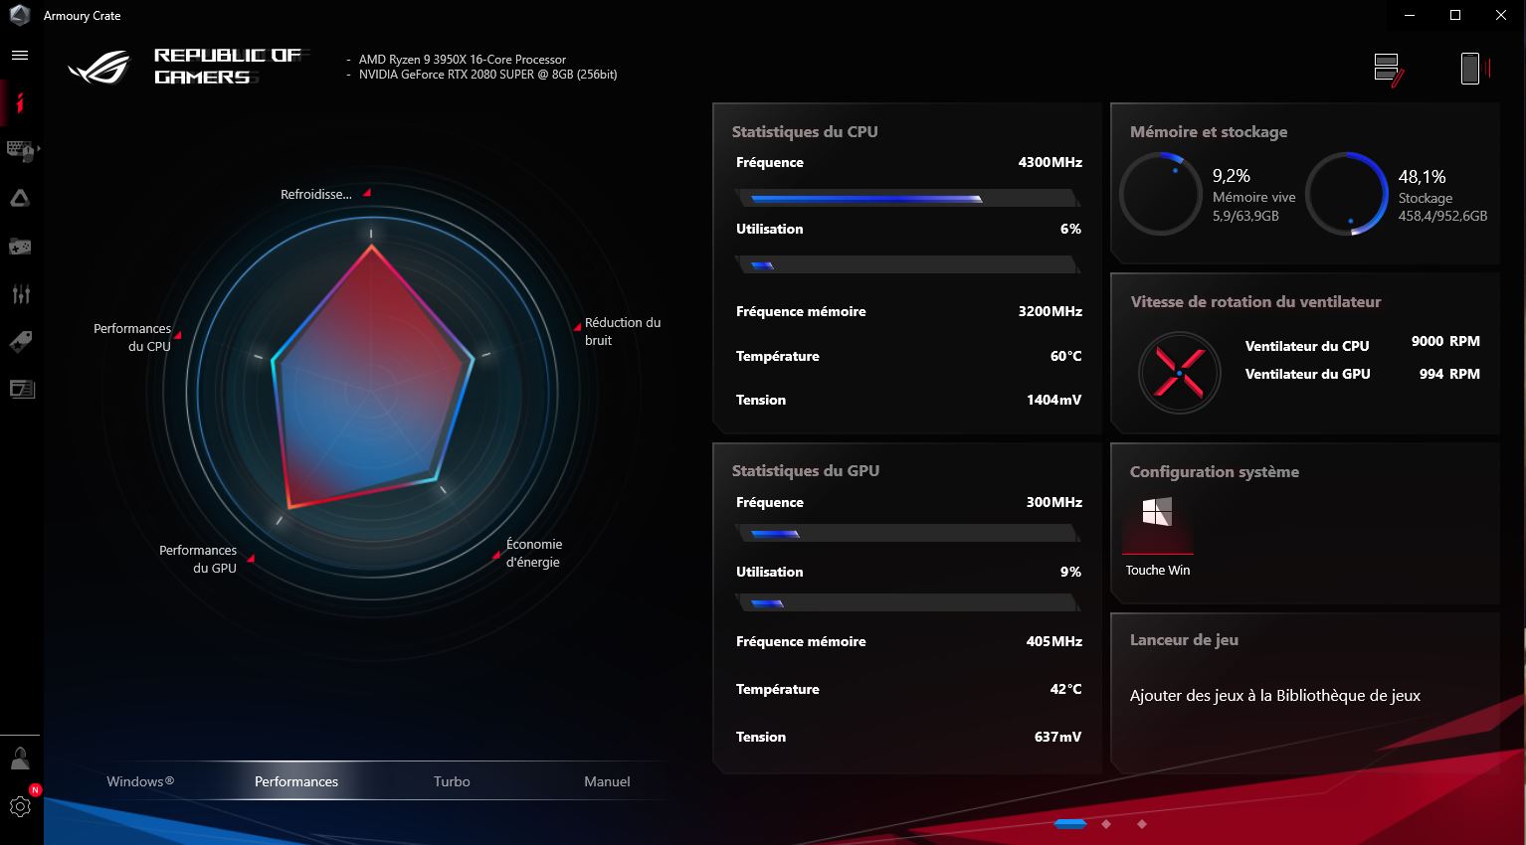The width and height of the screenshot is (1526, 845).
Task: Click the Refroidisse... radar label
Action: coord(316,195)
